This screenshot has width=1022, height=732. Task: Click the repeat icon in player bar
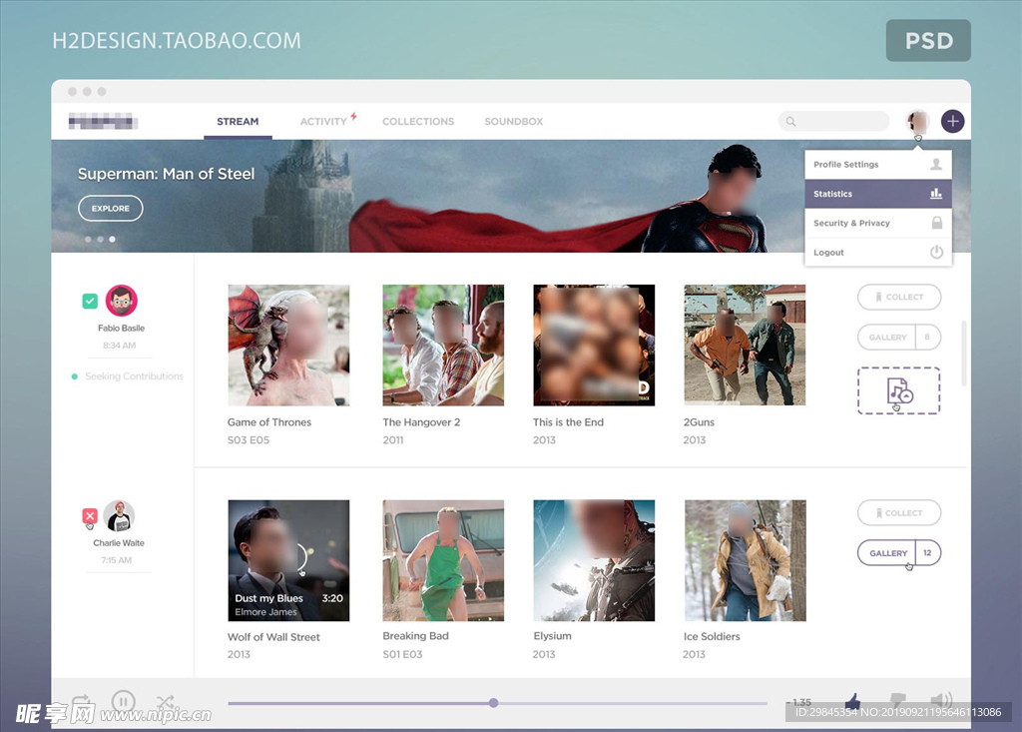[x=83, y=703]
